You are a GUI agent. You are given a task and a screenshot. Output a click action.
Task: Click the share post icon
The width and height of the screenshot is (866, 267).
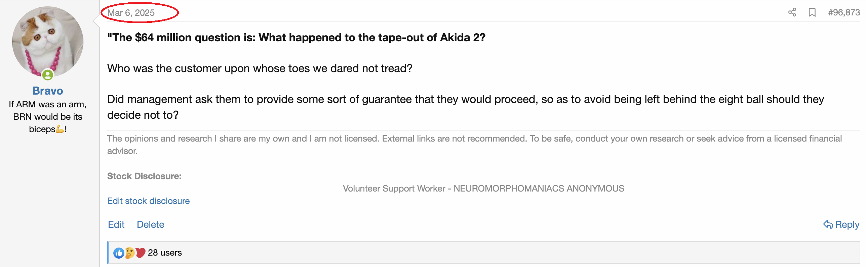[x=792, y=12]
